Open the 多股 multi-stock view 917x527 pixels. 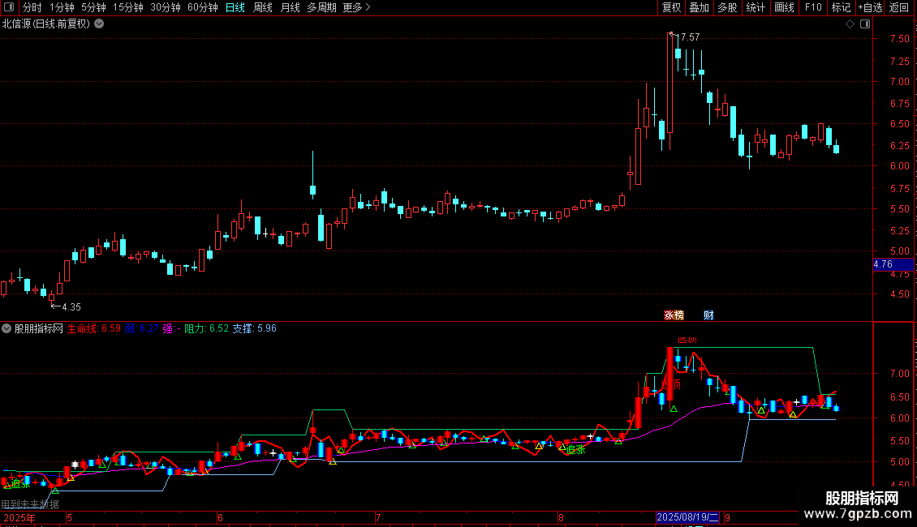[727, 7]
